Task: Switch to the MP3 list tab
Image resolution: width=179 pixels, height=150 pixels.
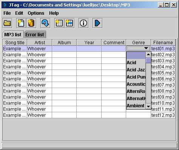Action: (x=13, y=34)
